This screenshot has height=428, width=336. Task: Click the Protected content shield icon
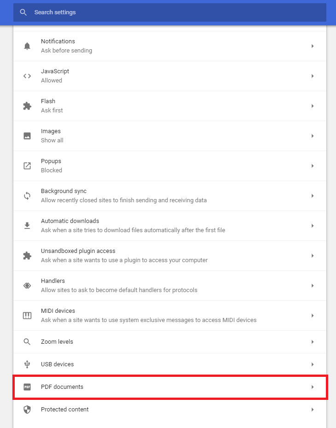[27, 410]
